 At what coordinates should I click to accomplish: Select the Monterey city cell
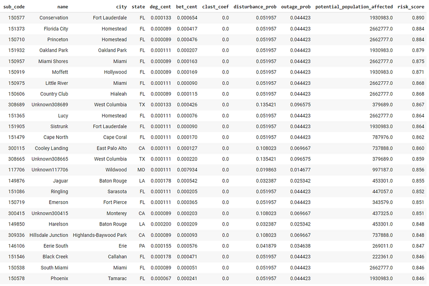(x=117, y=213)
